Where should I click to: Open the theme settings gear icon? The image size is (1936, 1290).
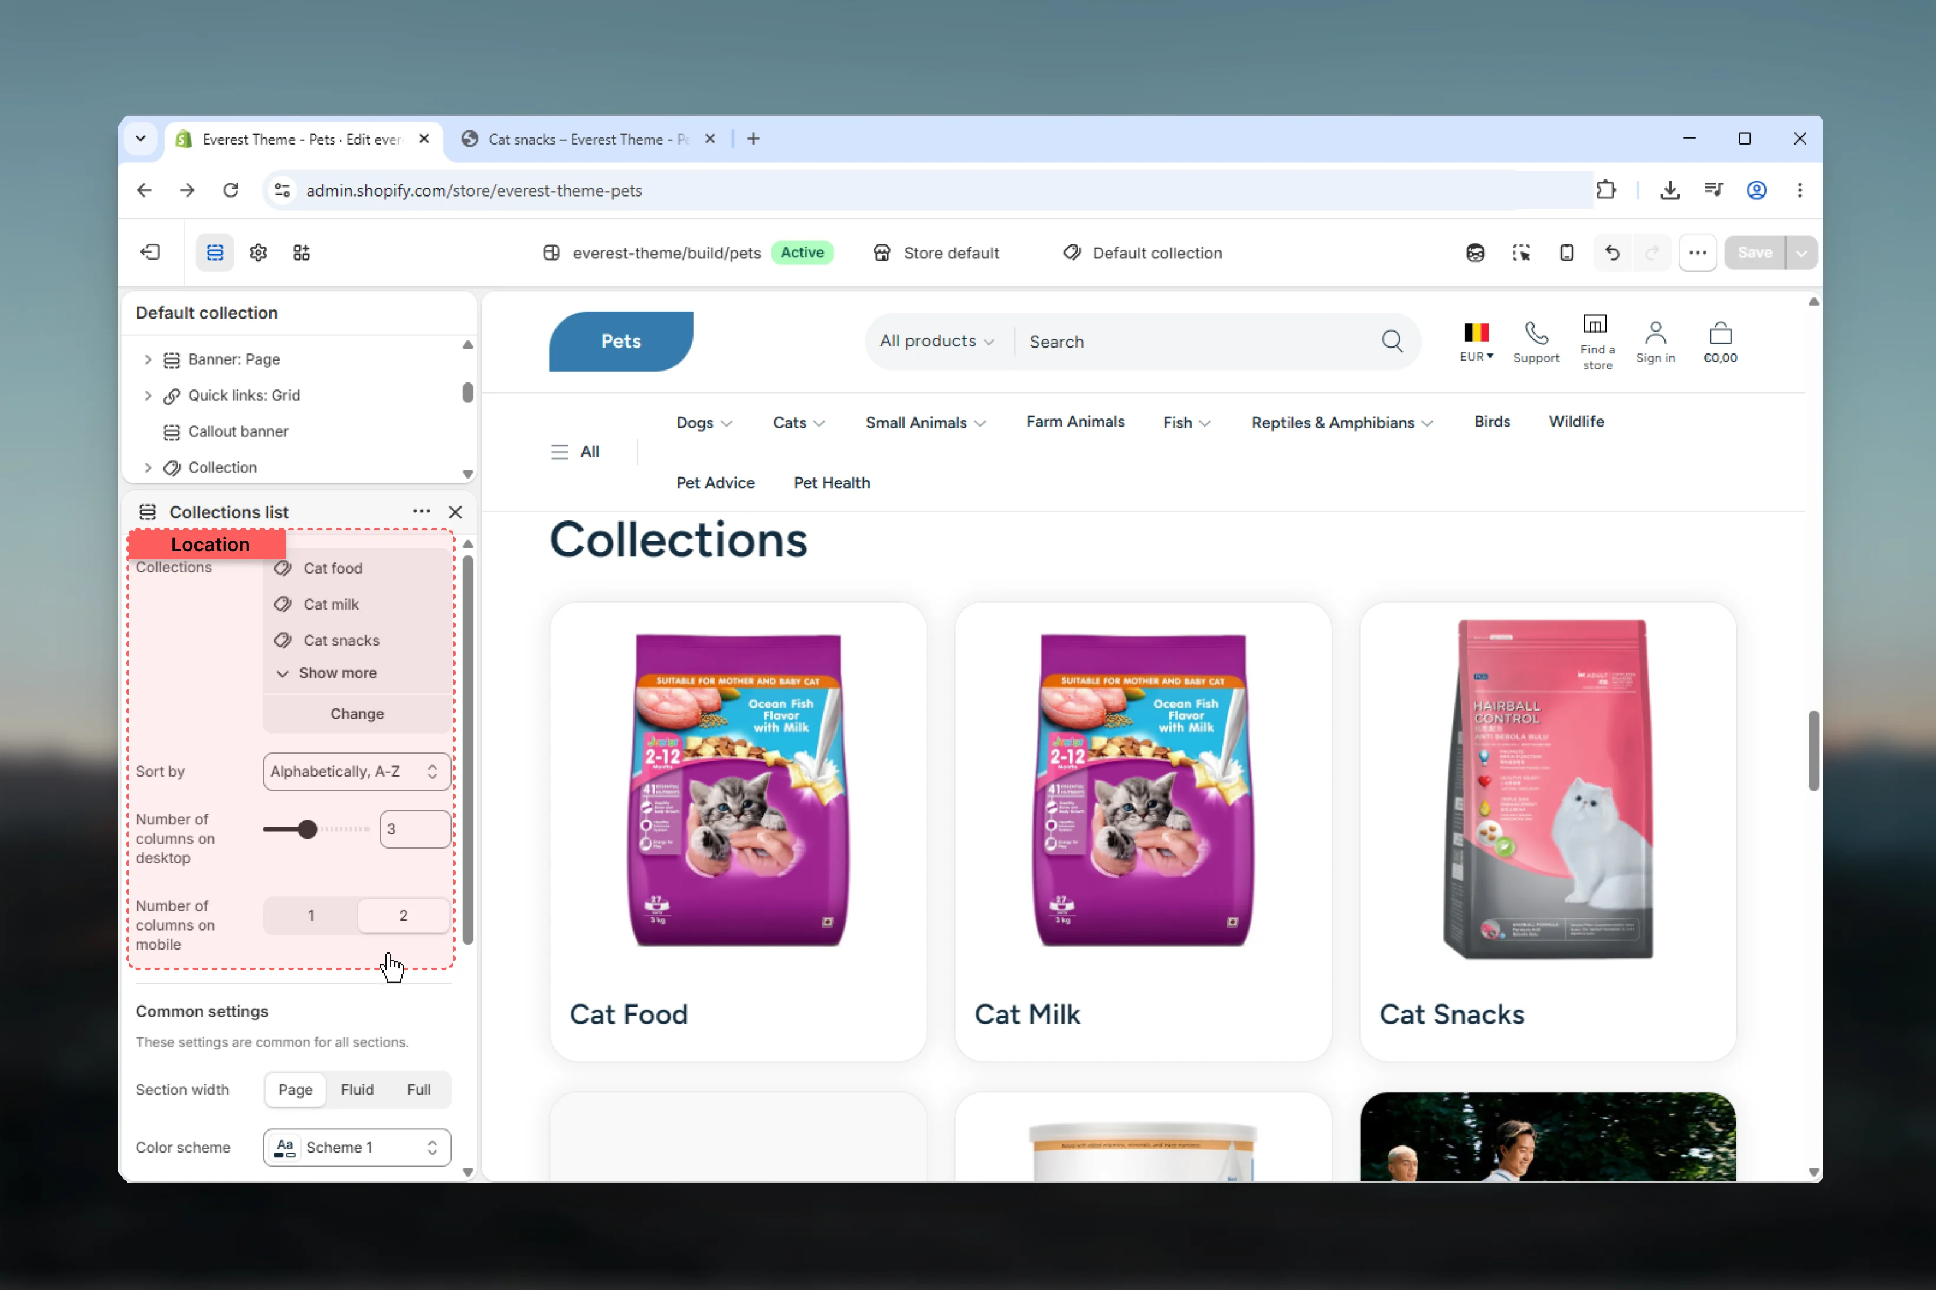(x=259, y=253)
